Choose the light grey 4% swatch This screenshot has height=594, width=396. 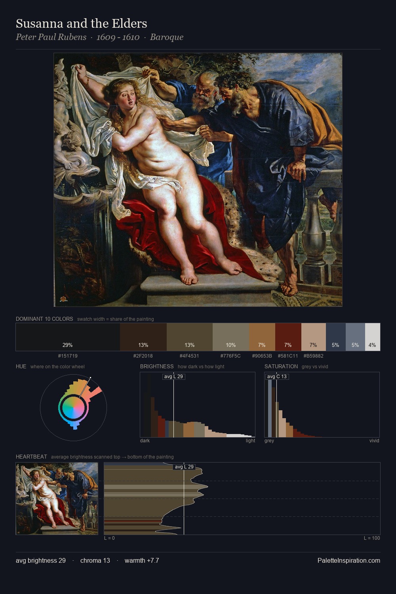pos(372,337)
